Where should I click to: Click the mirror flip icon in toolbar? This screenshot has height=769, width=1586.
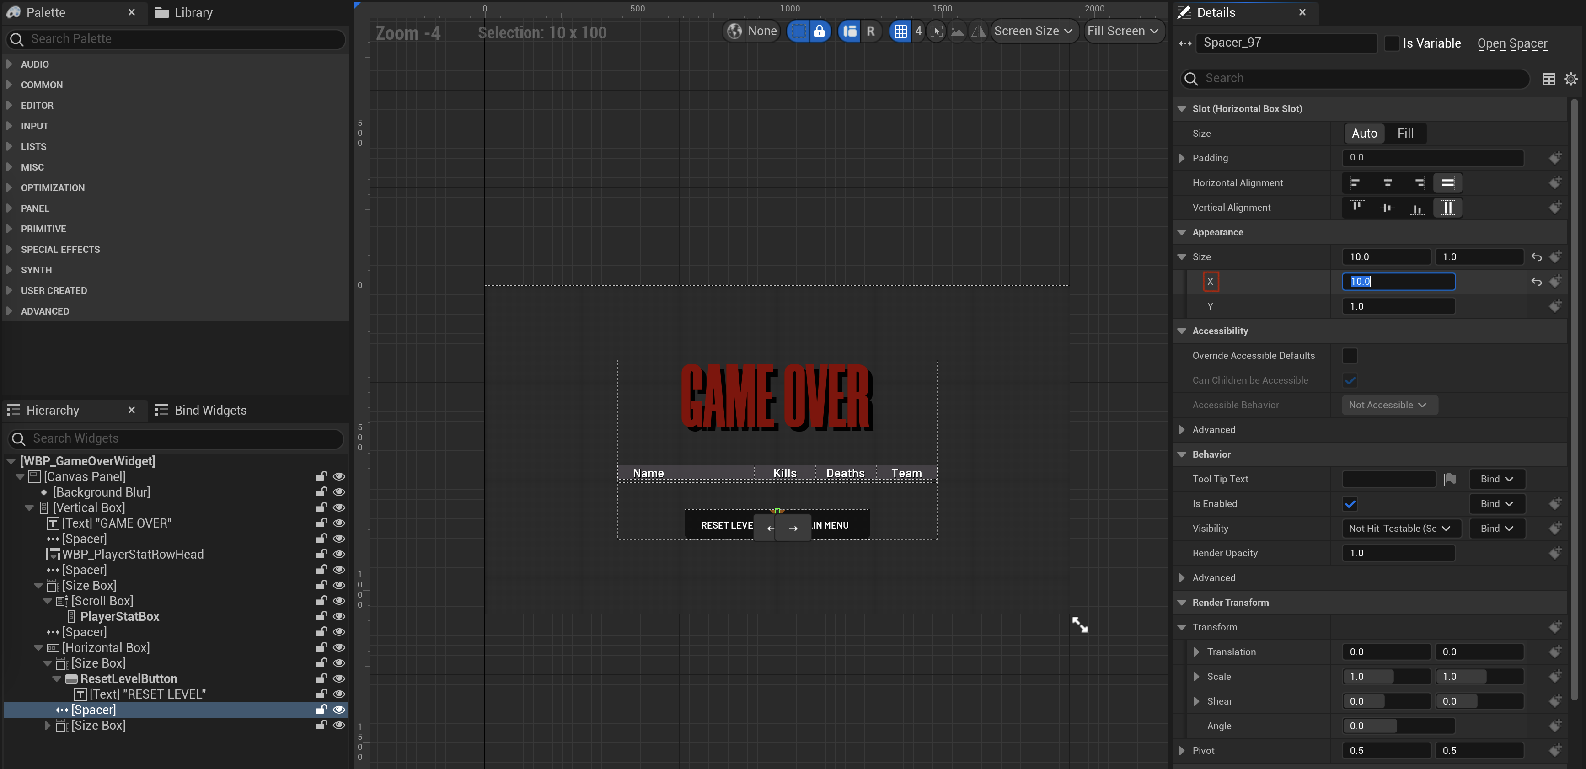[978, 31]
